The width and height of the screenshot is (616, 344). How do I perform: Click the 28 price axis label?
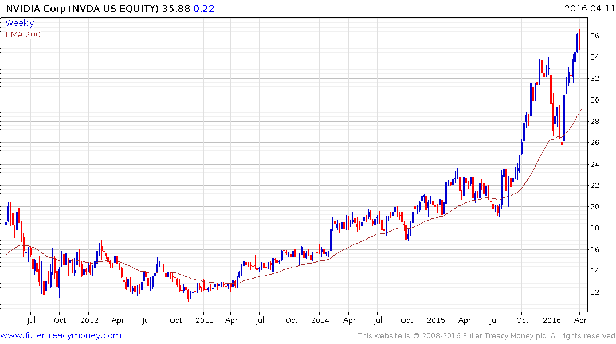[x=595, y=121]
